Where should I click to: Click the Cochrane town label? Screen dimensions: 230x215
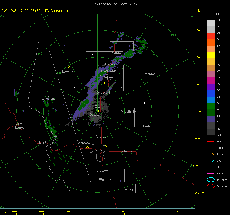pos(84,143)
